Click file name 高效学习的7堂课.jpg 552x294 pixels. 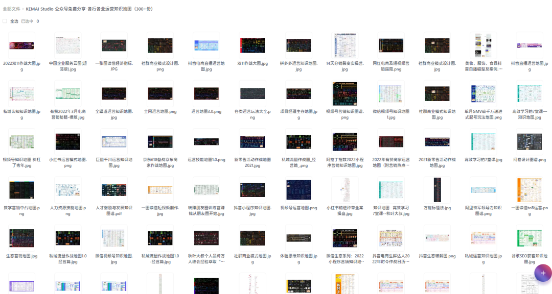(x=483, y=160)
